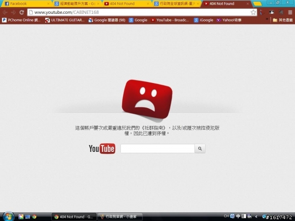Open the Windows Start menu

(x=8, y=216)
